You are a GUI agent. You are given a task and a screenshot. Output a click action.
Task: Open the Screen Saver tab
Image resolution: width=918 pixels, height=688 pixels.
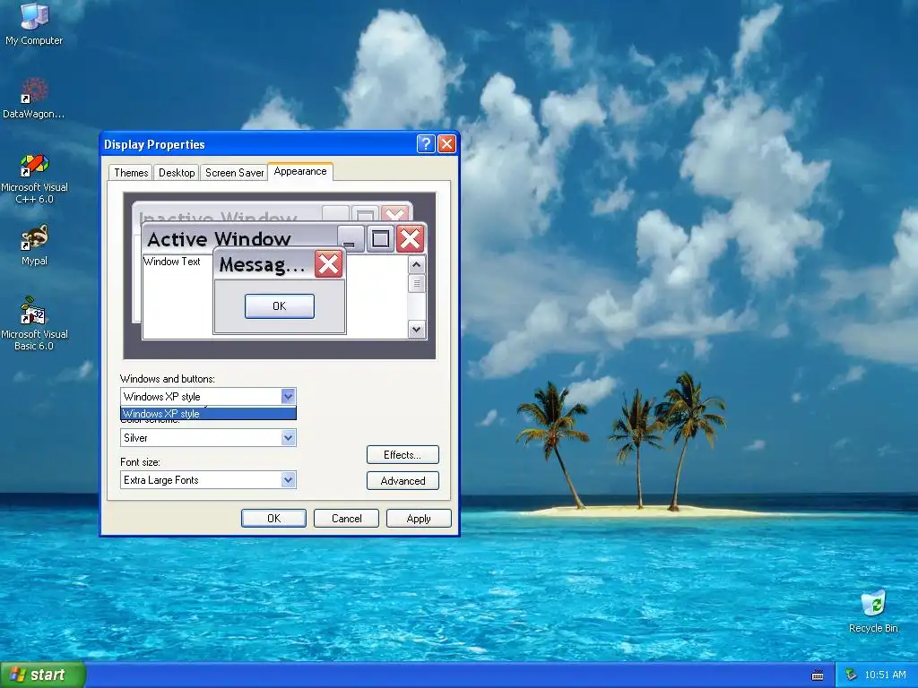click(234, 173)
